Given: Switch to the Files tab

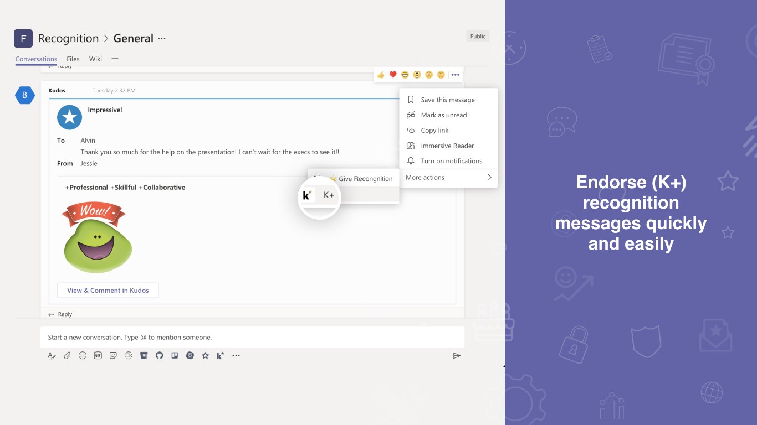Looking at the screenshot, I should 73,59.
